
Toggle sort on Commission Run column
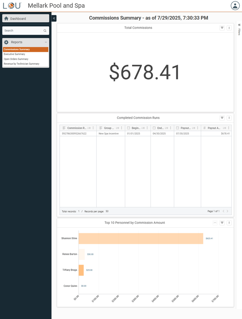point(89,128)
